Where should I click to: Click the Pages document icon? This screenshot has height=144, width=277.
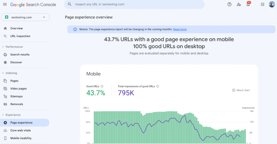pyautogui.click(x=5, y=81)
